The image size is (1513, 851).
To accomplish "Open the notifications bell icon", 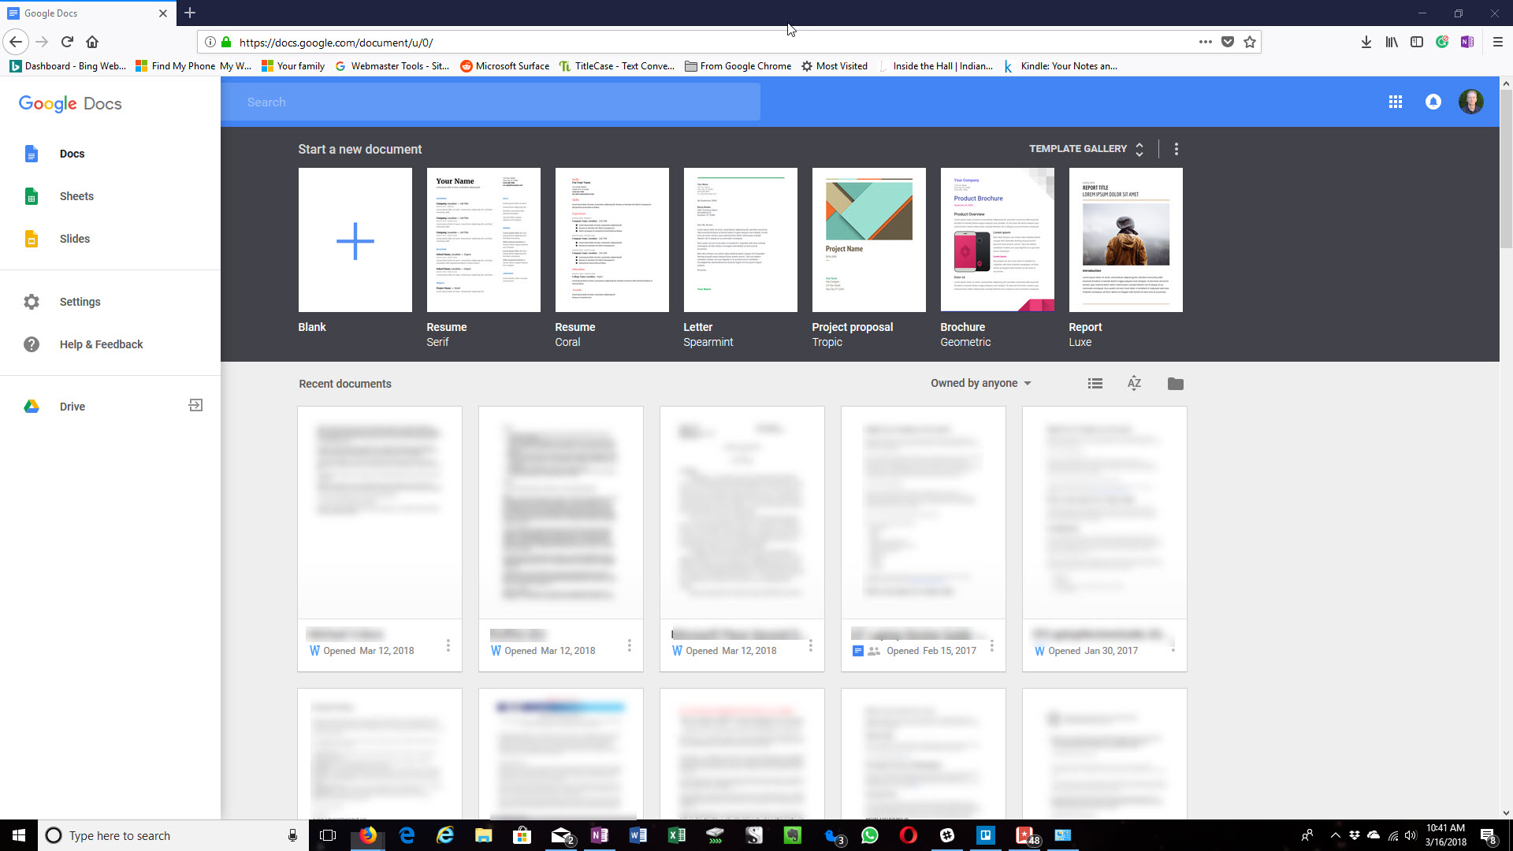I will click(x=1433, y=102).
